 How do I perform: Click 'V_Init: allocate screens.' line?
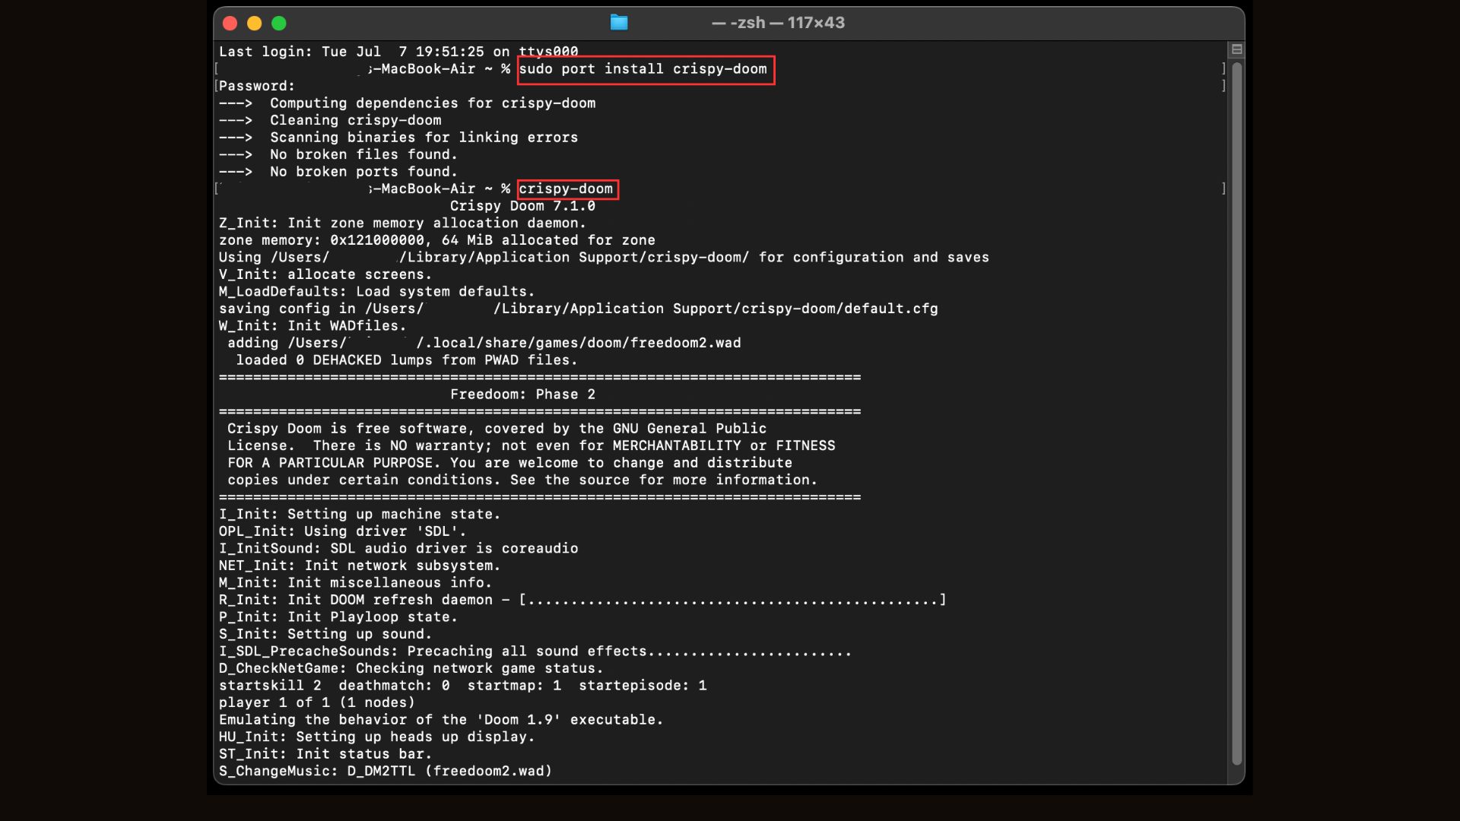click(325, 274)
